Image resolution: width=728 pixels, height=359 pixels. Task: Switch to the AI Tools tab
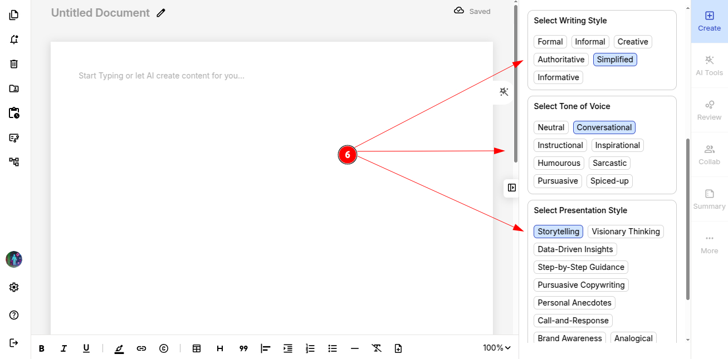click(709, 65)
